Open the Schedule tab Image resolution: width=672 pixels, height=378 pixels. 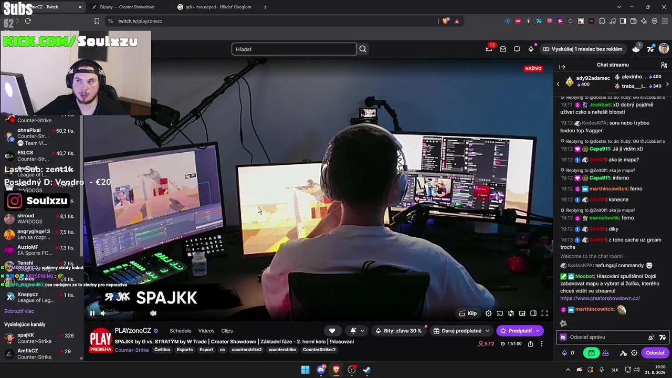181,331
